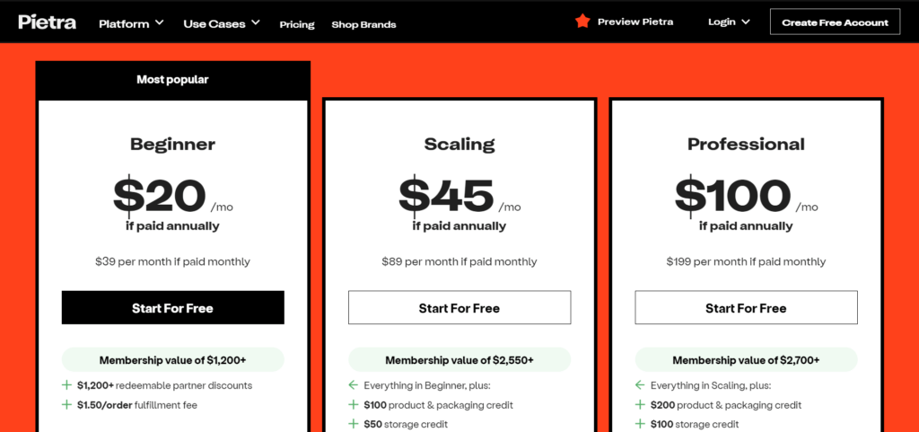
Task: Click the plus icon beside $100 storage credit
Action: pyautogui.click(x=639, y=424)
